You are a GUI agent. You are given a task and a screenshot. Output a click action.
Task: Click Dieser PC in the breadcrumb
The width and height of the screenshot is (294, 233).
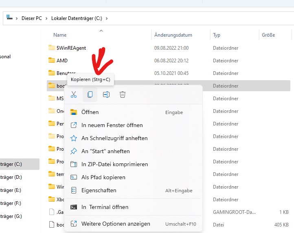(x=32, y=18)
